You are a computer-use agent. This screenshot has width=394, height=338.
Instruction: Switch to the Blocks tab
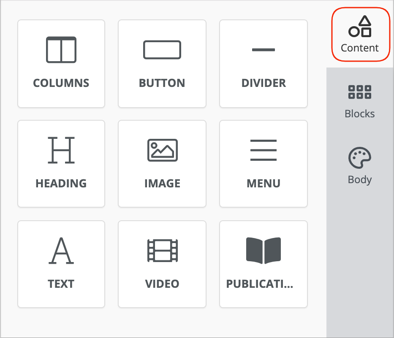click(360, 101)
